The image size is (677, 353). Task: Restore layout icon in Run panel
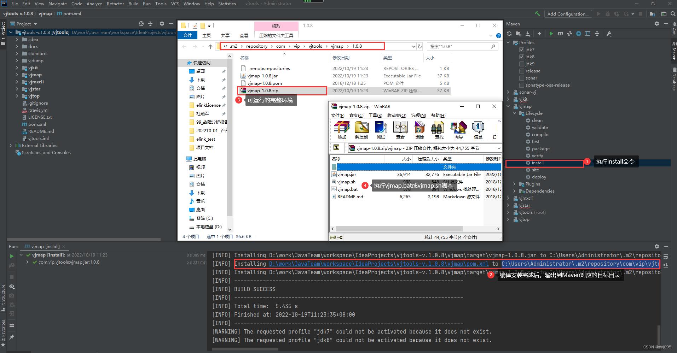pyautogui.click(x=12, y=325)
